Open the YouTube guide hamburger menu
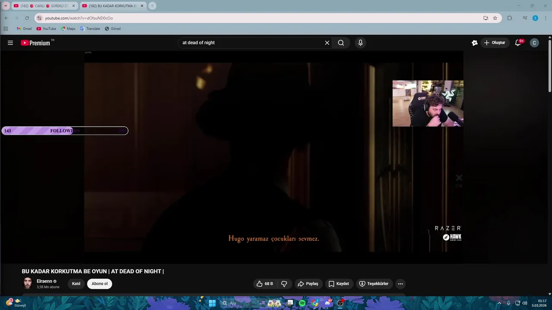 (10, 43)
